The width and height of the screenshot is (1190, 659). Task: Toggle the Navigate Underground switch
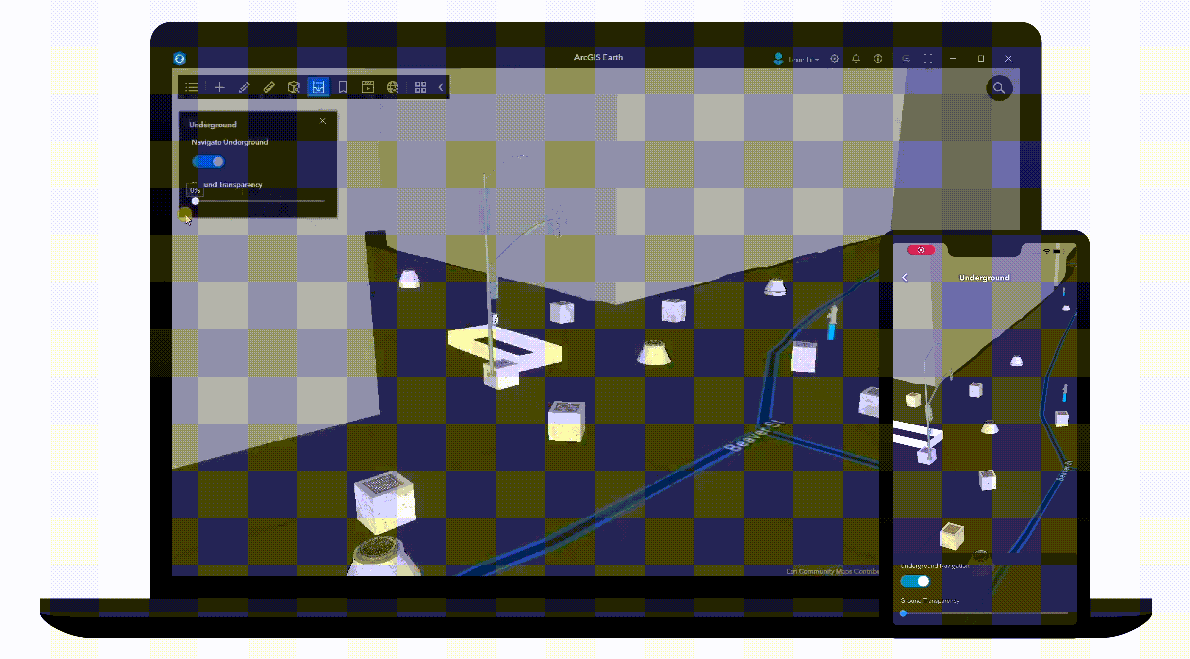pyautogui.click(x=208, y=162)
